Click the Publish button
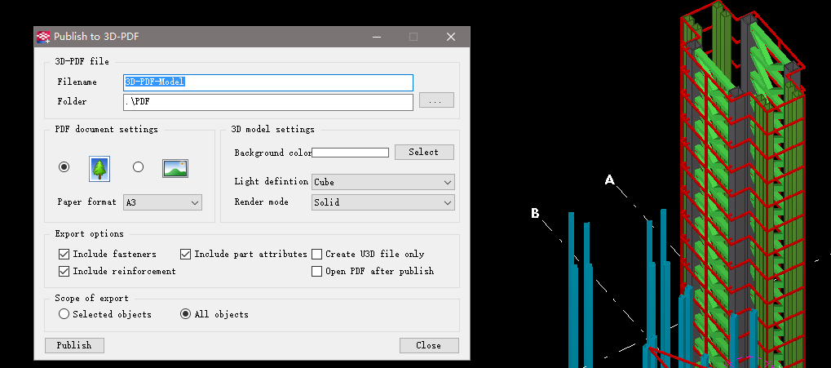Viewport: 831px width, 368px height. coord(74,345)
